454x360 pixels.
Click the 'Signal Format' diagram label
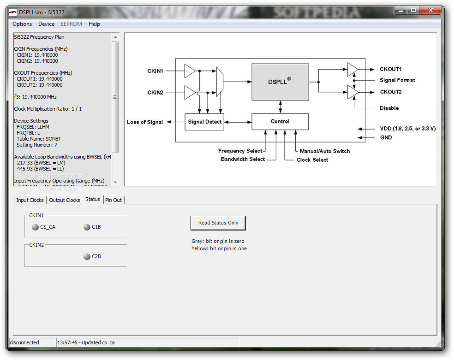click(397, 80)
